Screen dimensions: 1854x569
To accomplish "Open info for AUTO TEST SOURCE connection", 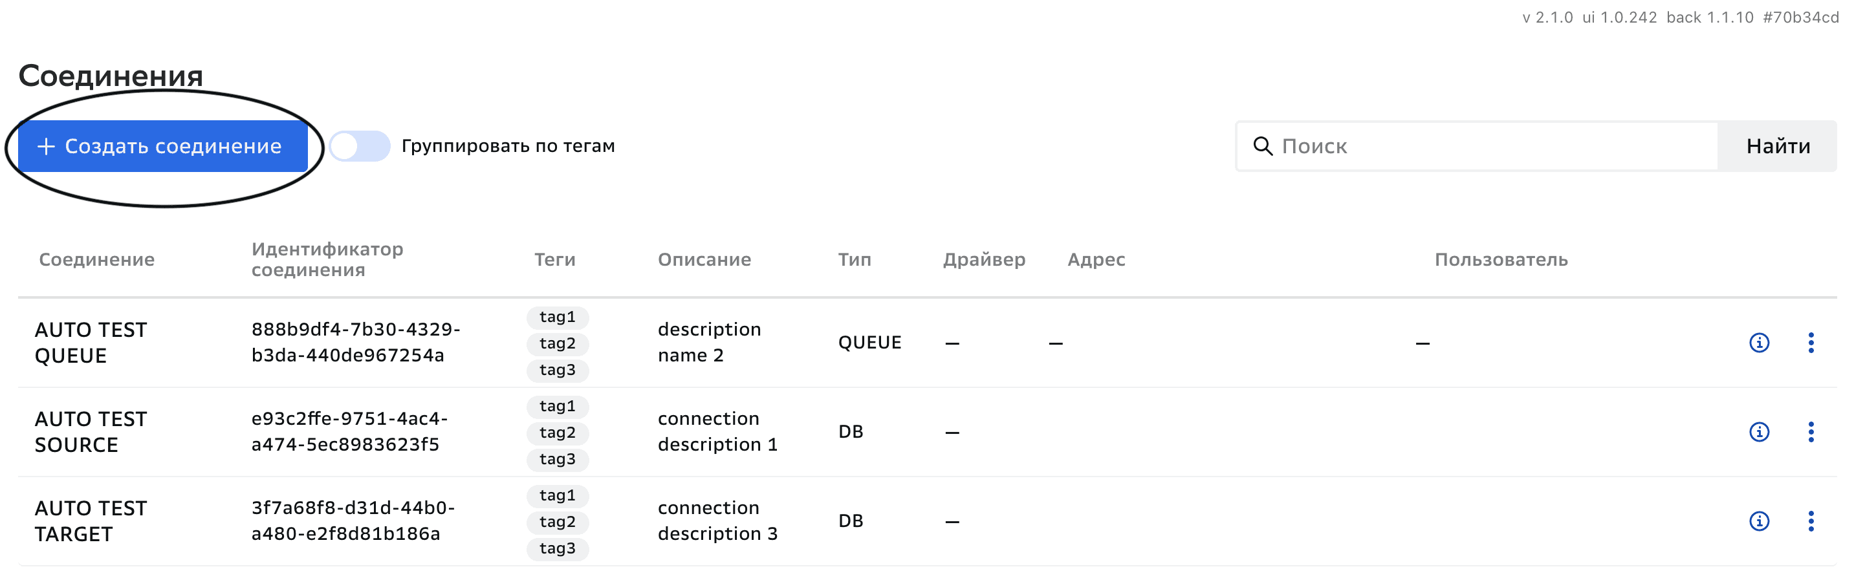I will click(x=1758, y=432).
